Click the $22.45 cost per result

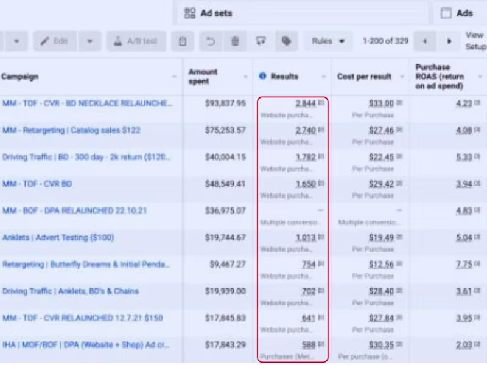point(382,157)
